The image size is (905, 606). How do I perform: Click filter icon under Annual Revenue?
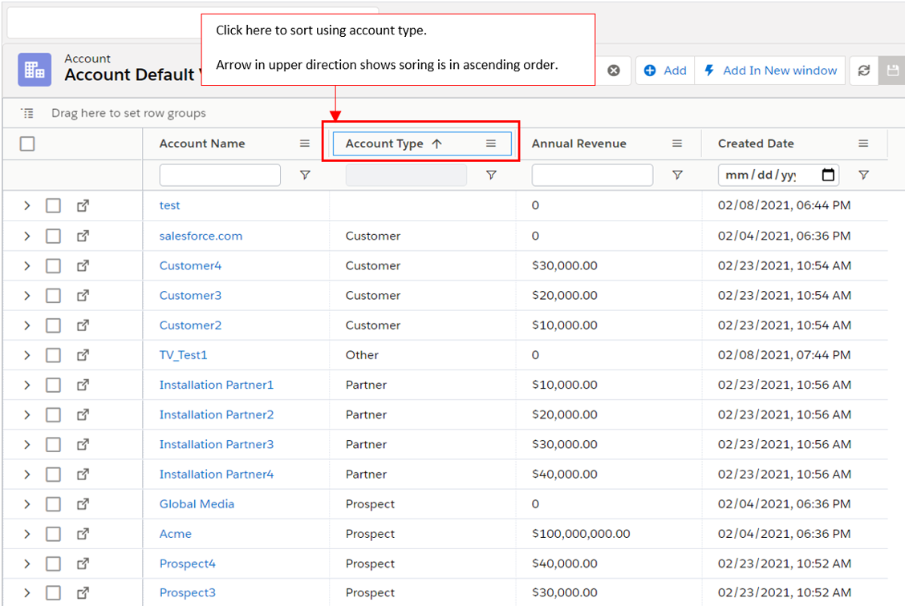[x=677, y=175]
